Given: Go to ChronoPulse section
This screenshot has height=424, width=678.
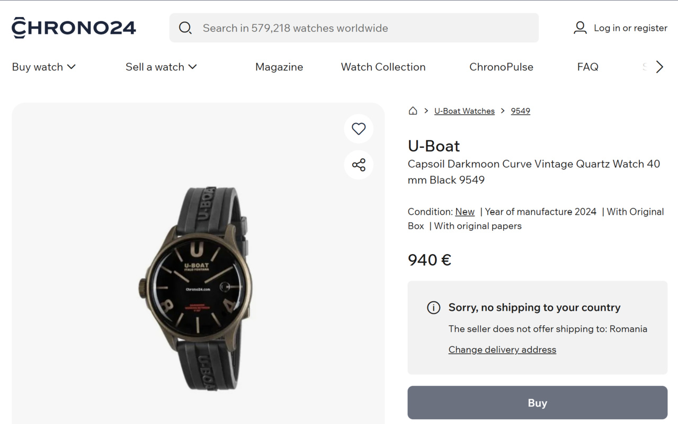Looking at the screenshot, I should click(x=501, y=67).
